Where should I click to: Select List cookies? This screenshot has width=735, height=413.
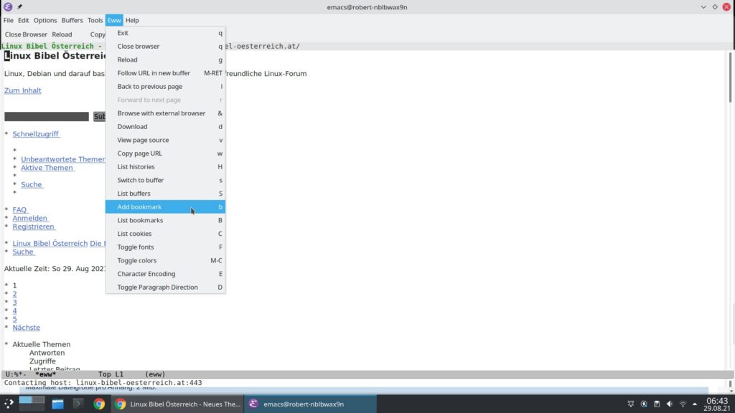[x=165, y=233]
